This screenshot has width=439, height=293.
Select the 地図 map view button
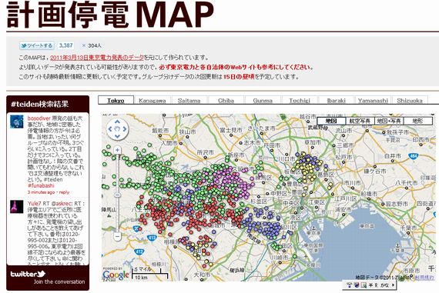[x=331, y=121]
